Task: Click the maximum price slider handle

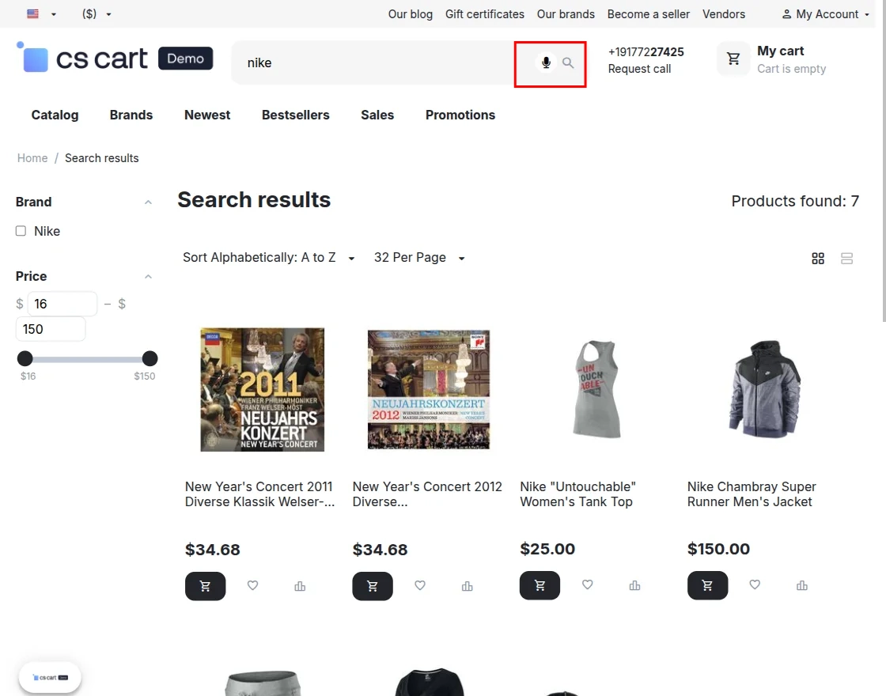Action: click(x=150, y=358)
